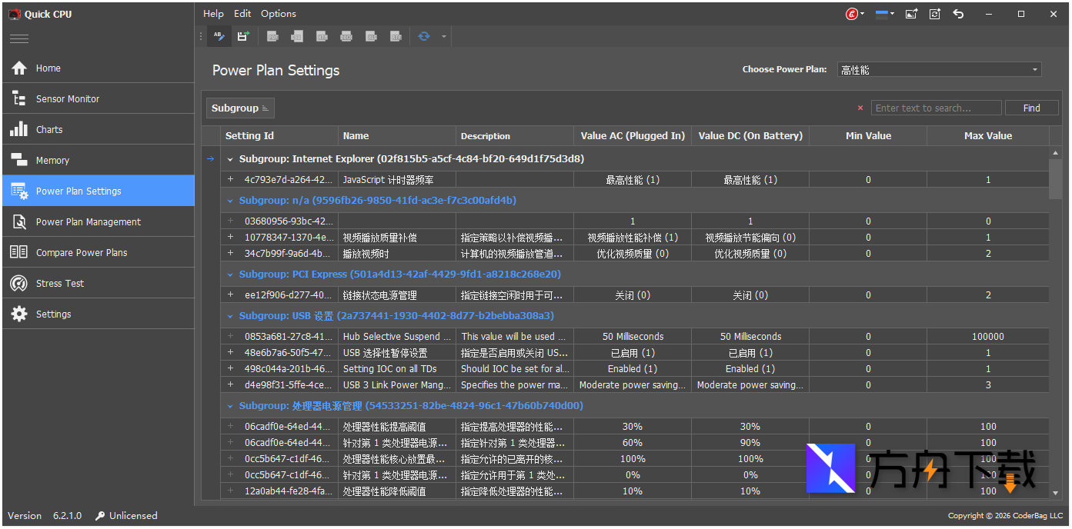This screenshot has width=1072, height=529.
Task: Export settings to PDF
Action: tap(272, 36)
